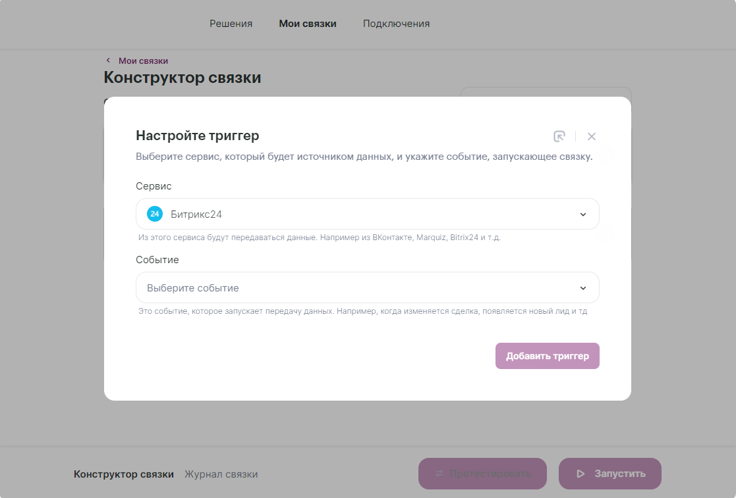Go to the Решения menu item

[x=231, y=24]
